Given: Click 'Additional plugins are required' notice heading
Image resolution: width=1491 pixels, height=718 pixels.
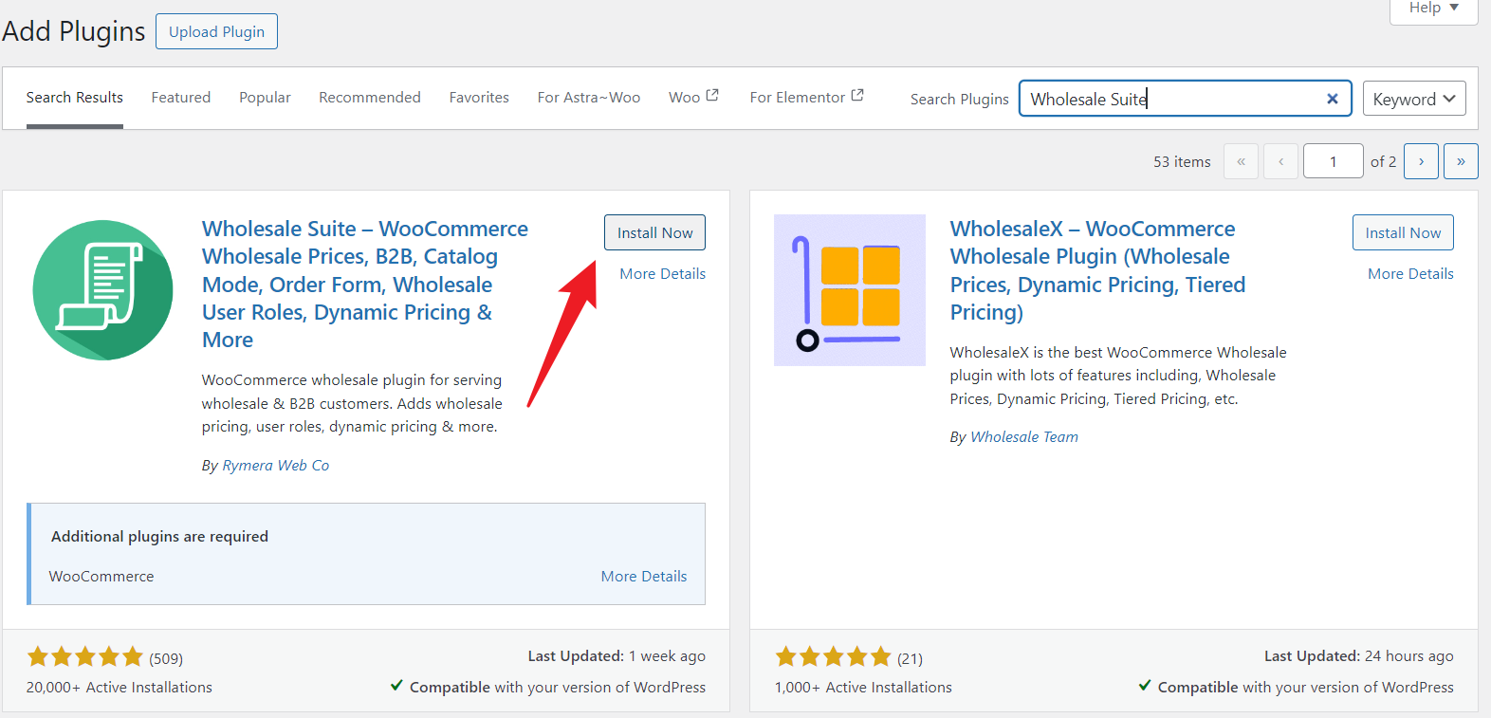Looking at the screenshot, I should pyautogui.click(x=159, y=536).
